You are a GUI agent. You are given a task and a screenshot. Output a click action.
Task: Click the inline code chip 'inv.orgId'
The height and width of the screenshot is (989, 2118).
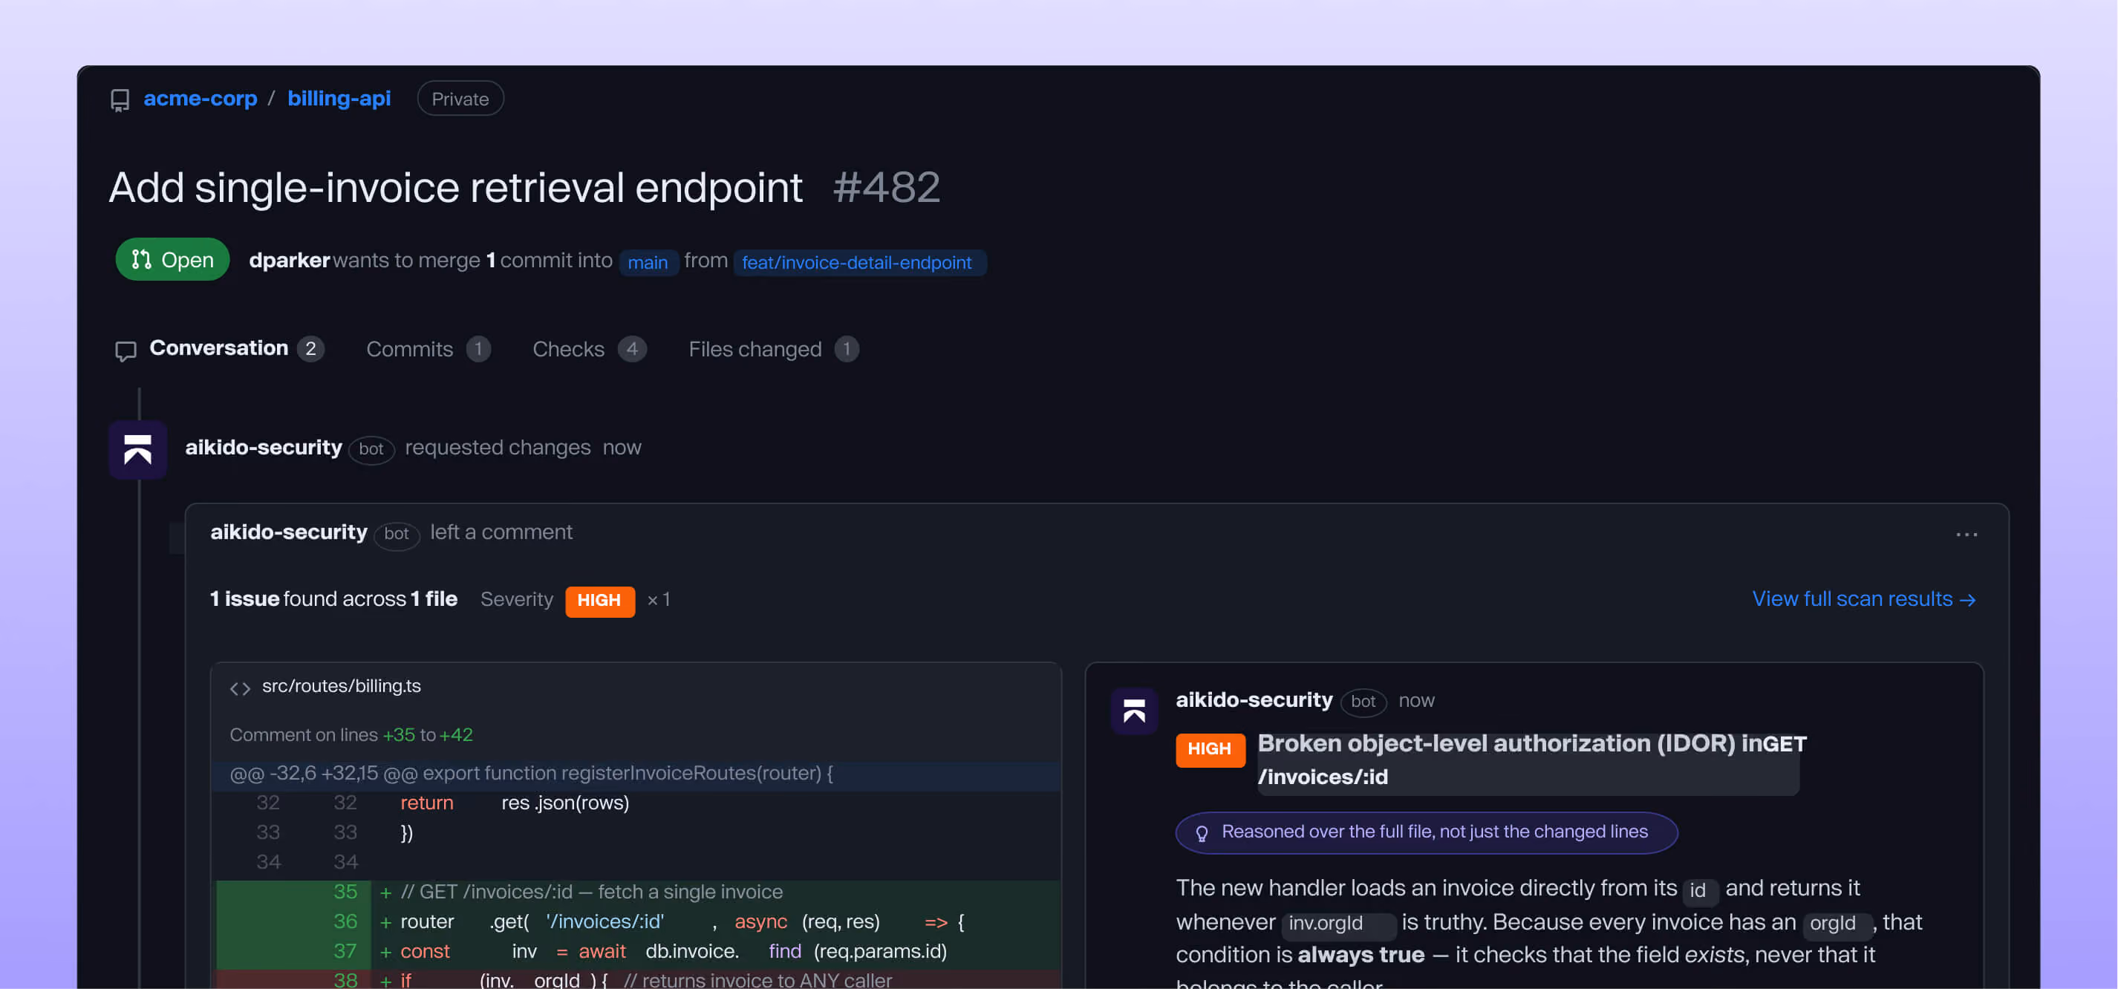pos(1338,924)
